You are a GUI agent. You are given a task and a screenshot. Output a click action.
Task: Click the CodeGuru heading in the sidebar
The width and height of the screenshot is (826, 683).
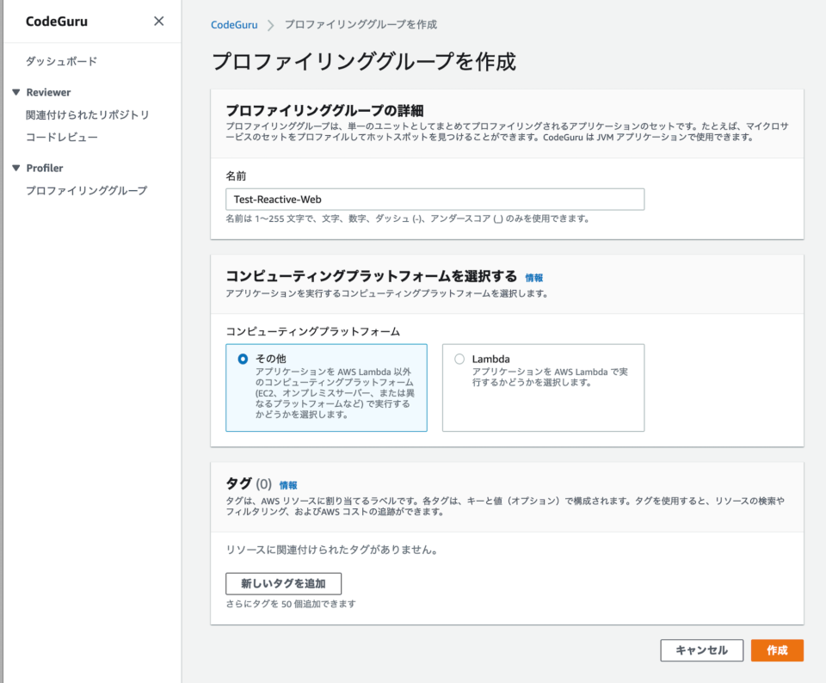click(57, 21)
